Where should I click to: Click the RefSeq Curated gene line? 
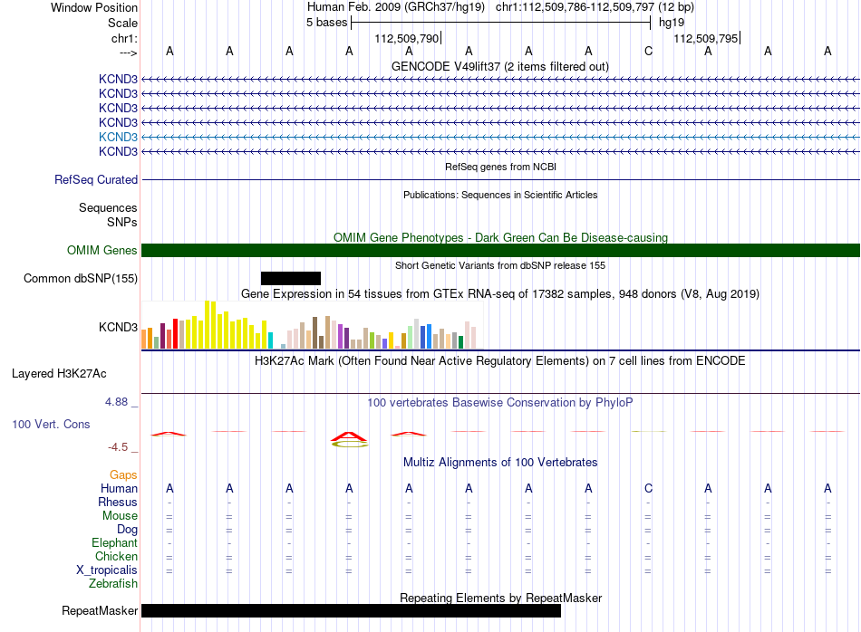(500, 179)
